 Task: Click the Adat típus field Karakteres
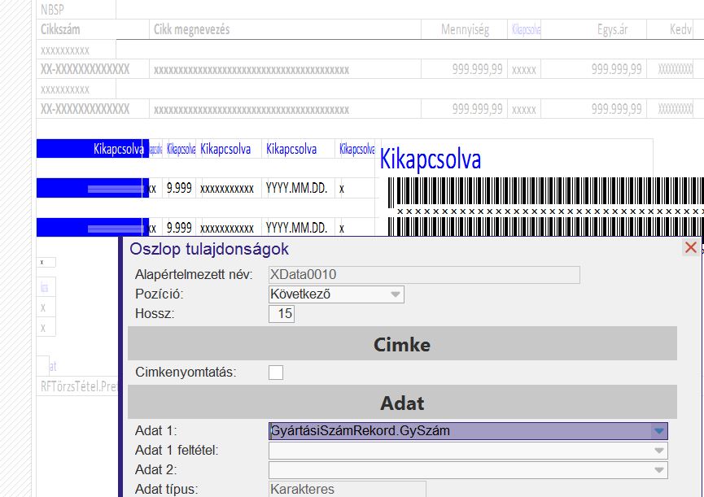click(x=347, y=489)
